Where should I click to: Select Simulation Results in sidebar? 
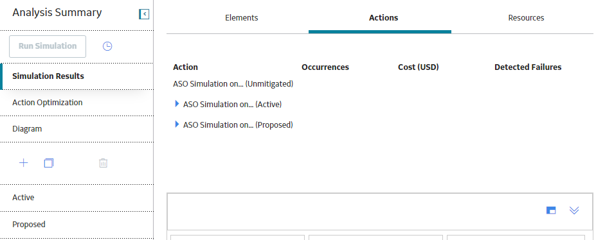[x=77, y=76]
